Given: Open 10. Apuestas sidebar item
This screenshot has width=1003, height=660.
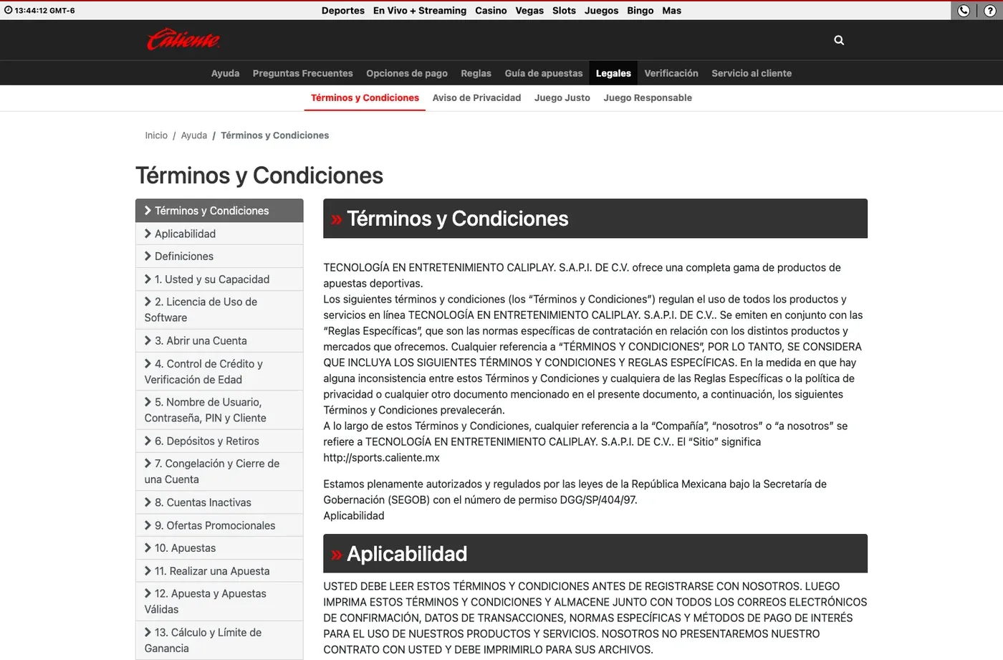Looking at the screenshot, I should (x=219, y=548).
